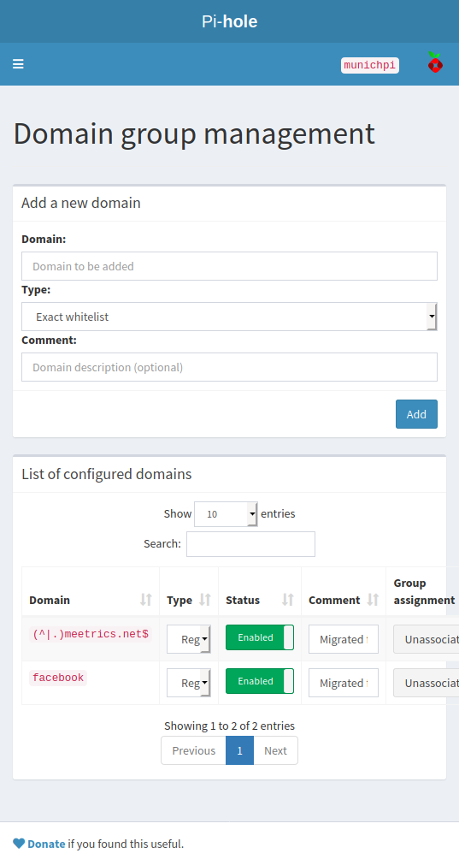Open the hamburger sidebar menu
Screen dimensions: 459x865
(18, 64)
